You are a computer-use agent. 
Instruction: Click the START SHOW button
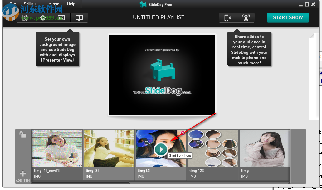coord(288,18)
